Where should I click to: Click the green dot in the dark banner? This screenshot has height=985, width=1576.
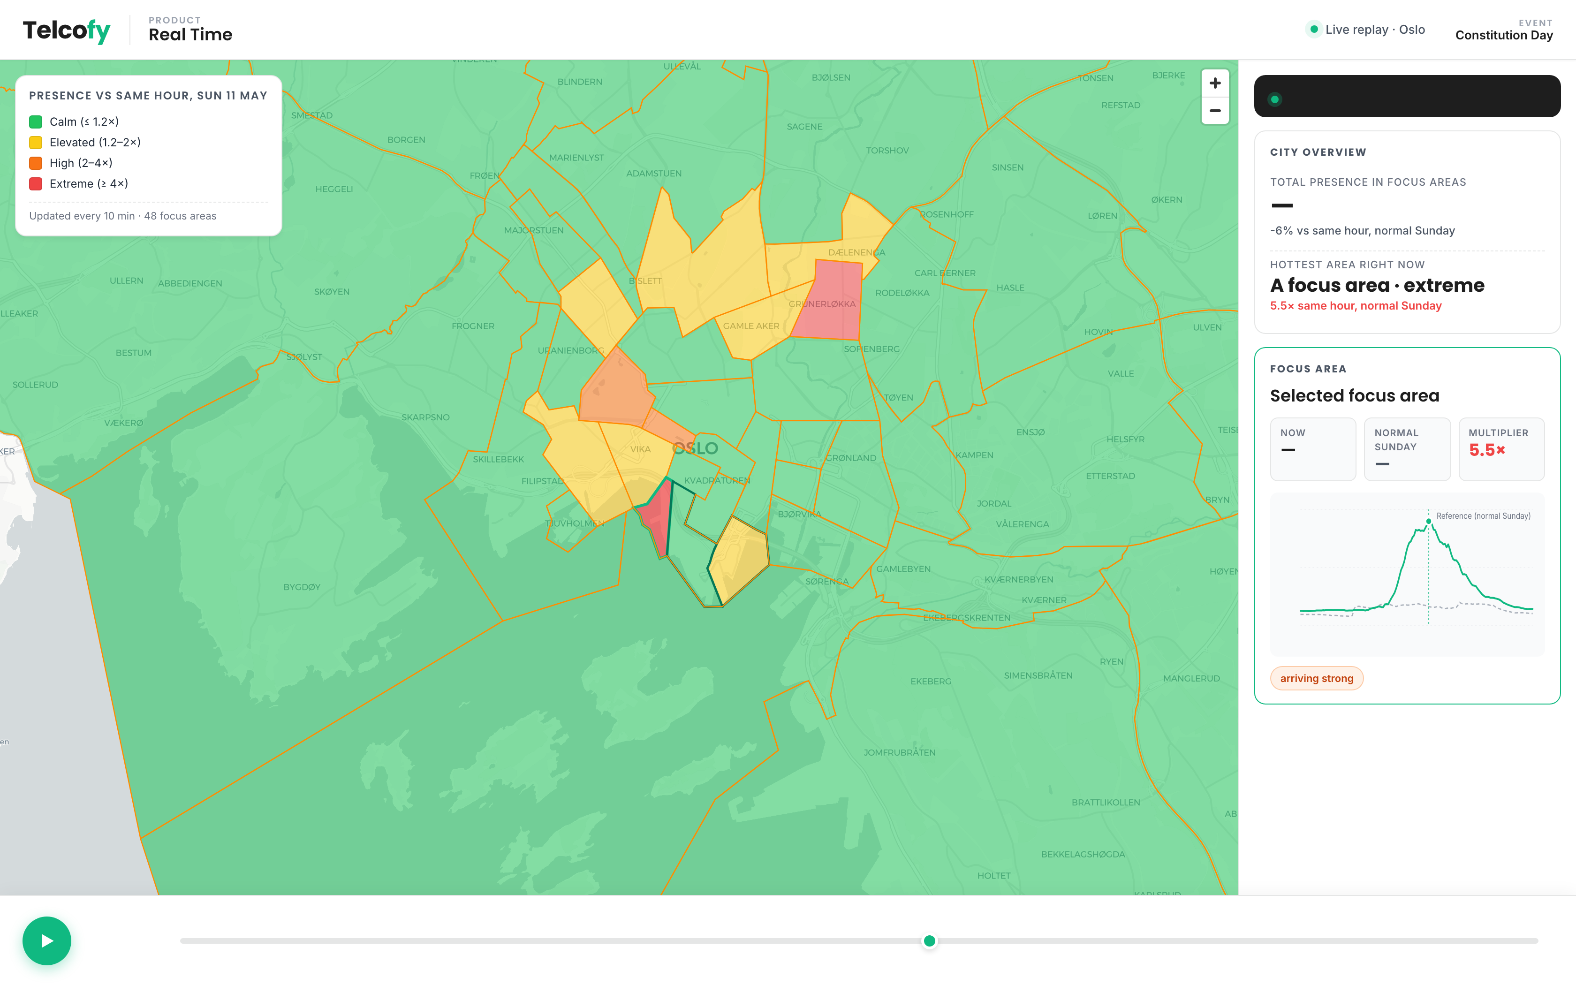click(x=1274, y=99)
